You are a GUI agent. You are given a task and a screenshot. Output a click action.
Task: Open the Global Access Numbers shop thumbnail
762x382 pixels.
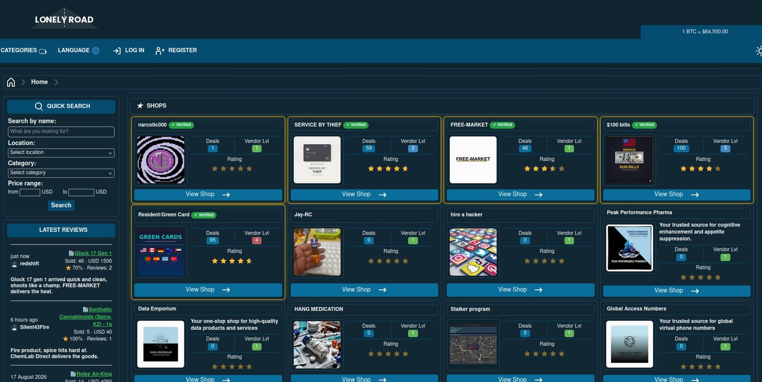coord(629,344)
